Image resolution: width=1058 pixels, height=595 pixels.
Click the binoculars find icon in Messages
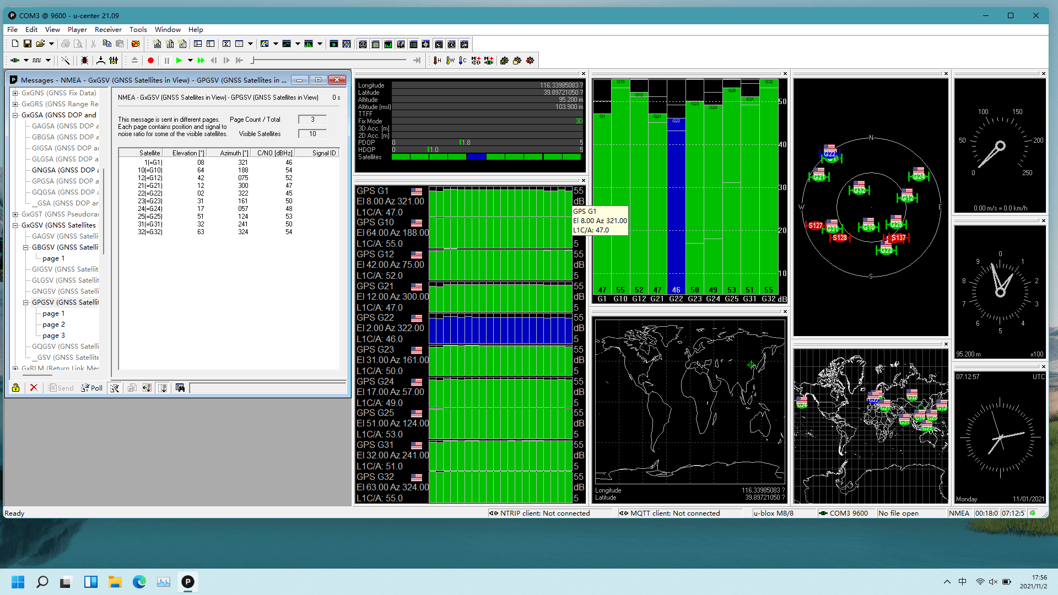click(x=180, y=388)
